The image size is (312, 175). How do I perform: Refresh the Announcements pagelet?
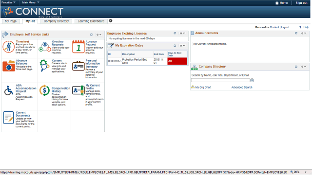(x=296, y=34)
